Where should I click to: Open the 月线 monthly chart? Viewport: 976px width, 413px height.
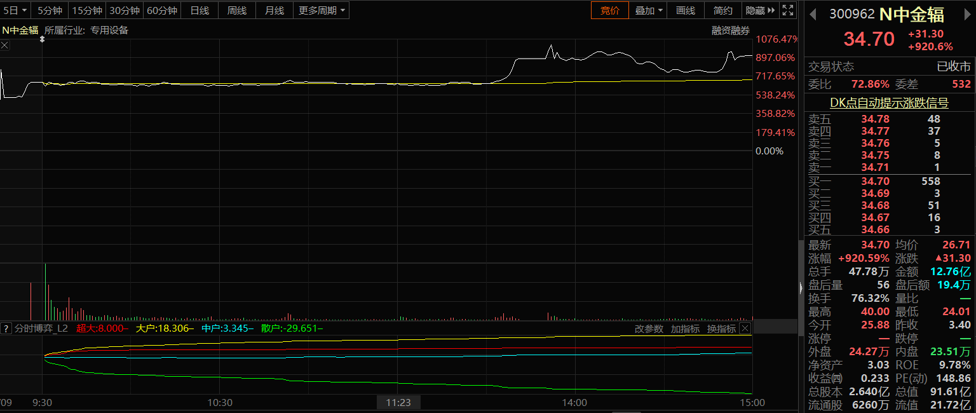[274, 10]
